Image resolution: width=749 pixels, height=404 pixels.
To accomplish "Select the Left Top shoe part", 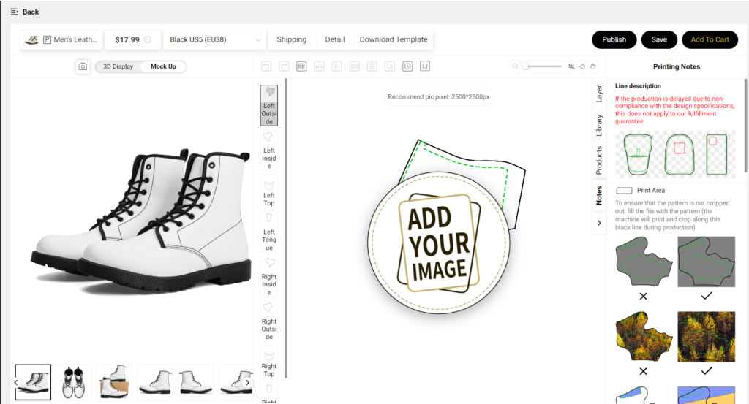I will click(x=269, y=192).
